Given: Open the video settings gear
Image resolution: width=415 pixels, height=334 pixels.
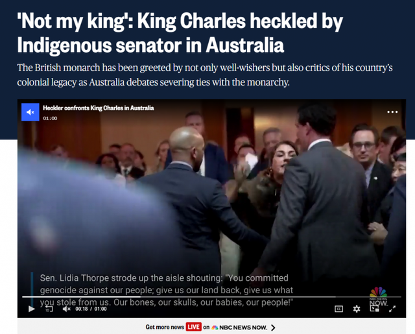Looking at the screenshot, I should coord(357,309).
